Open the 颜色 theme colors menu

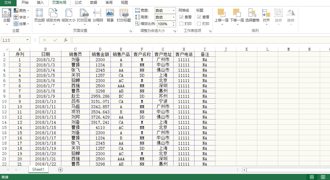tap(21, 10)
